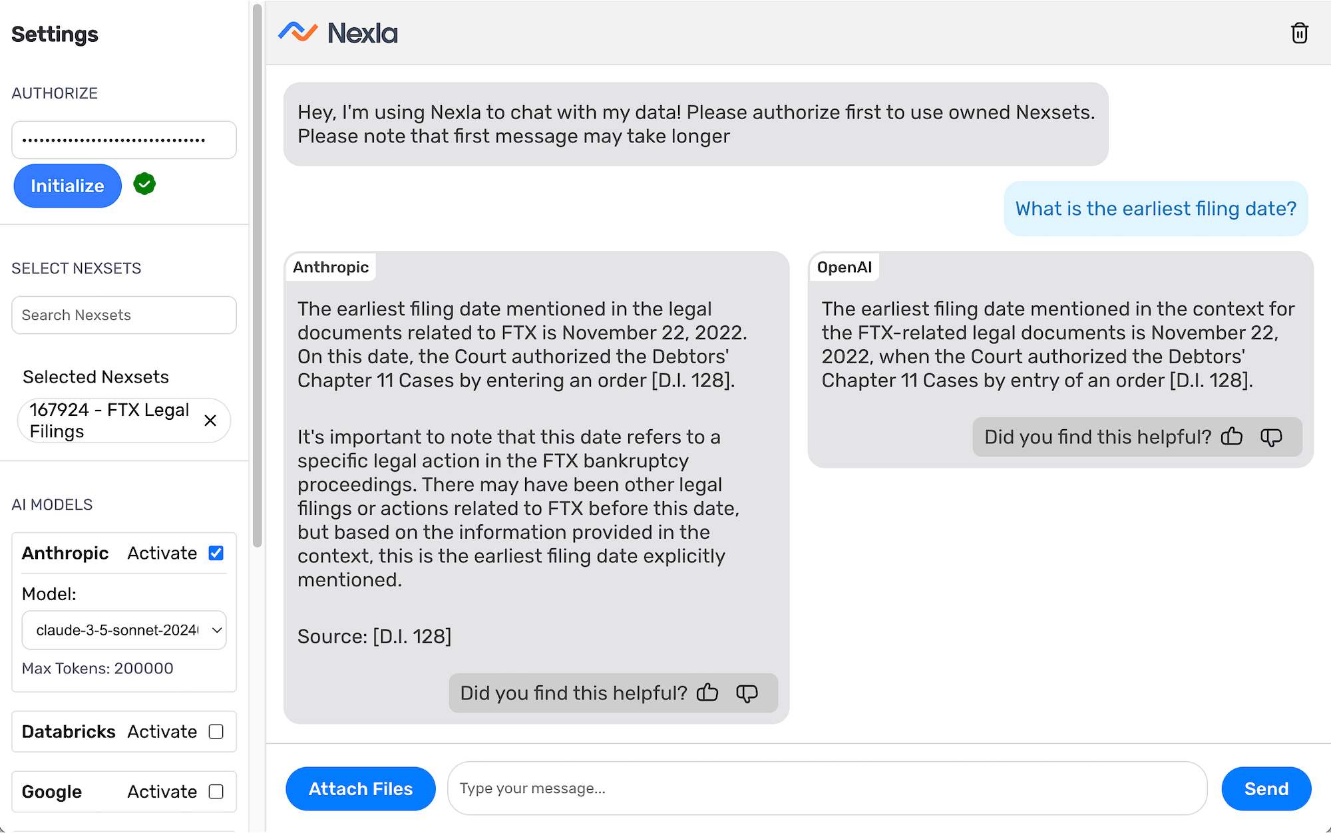Thumbs down the Anthropic response

point(747,693)
